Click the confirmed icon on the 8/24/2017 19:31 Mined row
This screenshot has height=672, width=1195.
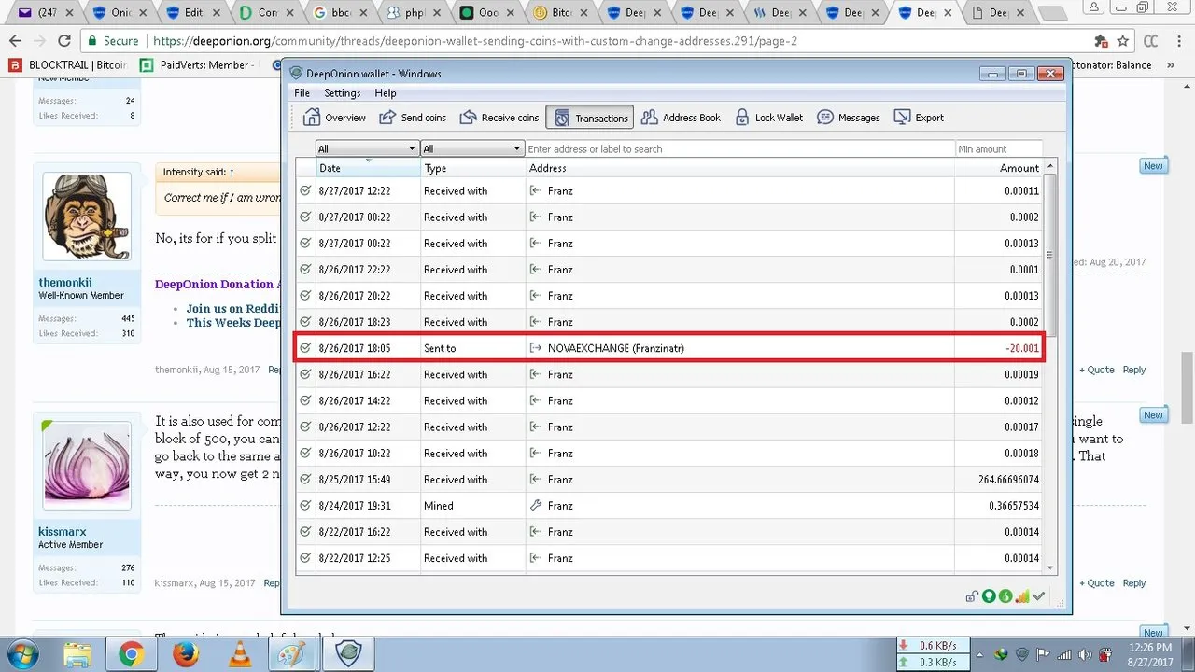tap(305, 505)
